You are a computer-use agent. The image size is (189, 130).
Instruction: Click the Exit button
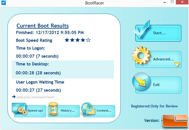(158, 85)
